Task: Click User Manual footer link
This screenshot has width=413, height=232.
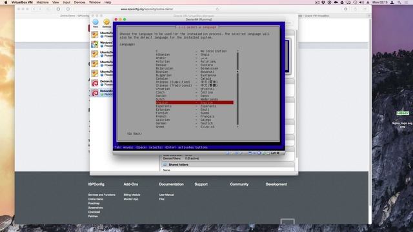Action: pos(166,195)
